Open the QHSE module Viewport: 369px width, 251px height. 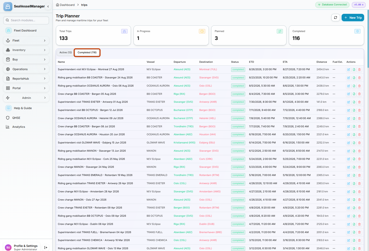(26, 118)
